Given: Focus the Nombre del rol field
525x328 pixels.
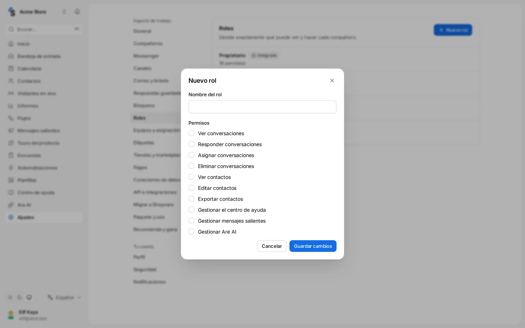Looking at the screenshot, I should pos(262,107).
